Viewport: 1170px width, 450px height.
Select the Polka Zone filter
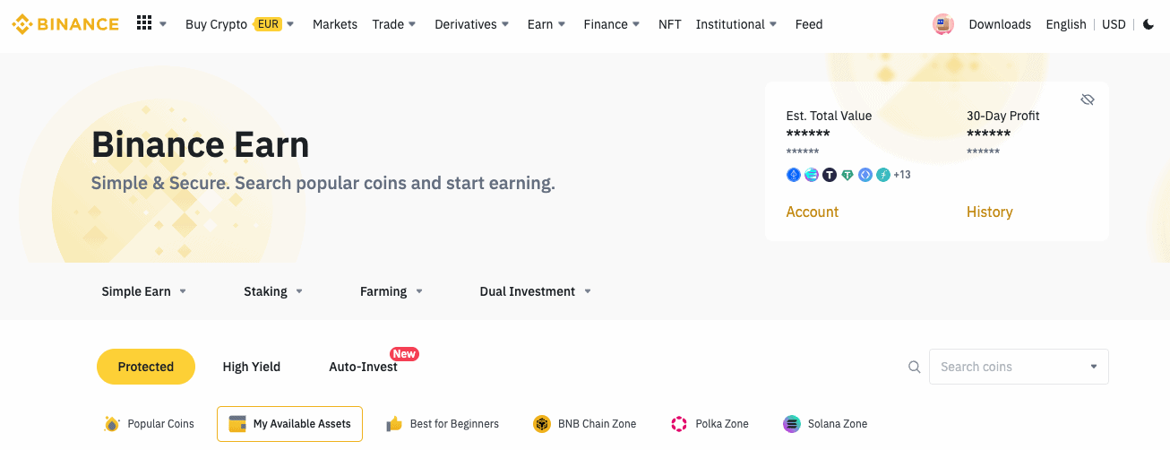pyautogui.click(x=710, y=424)
